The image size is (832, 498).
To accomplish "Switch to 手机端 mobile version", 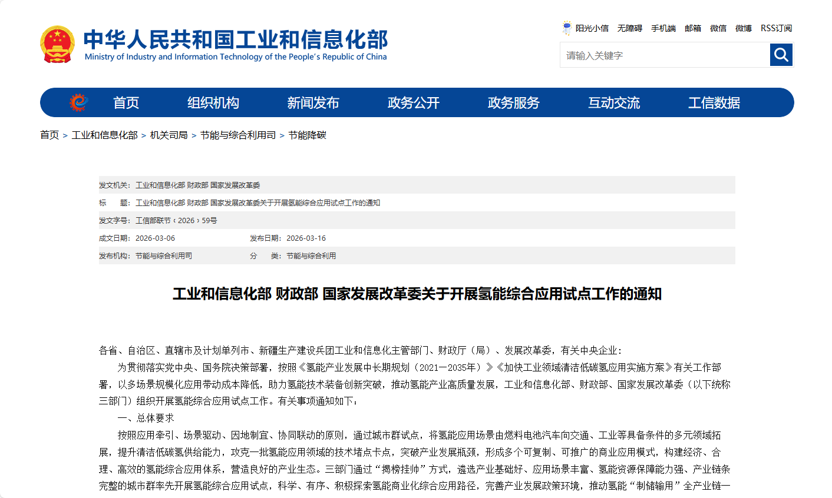I will click(663, 28).
